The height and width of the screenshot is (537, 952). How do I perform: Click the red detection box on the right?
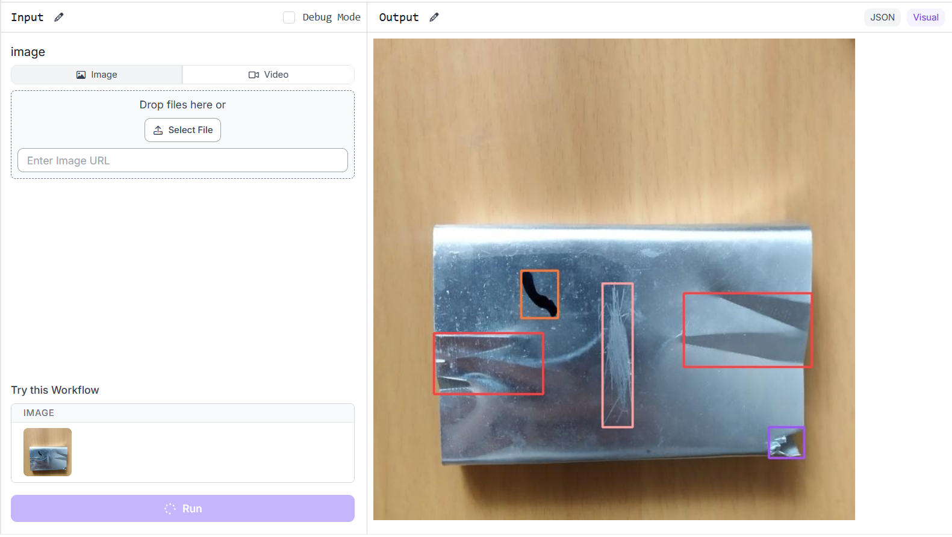(x=747, y=330)
